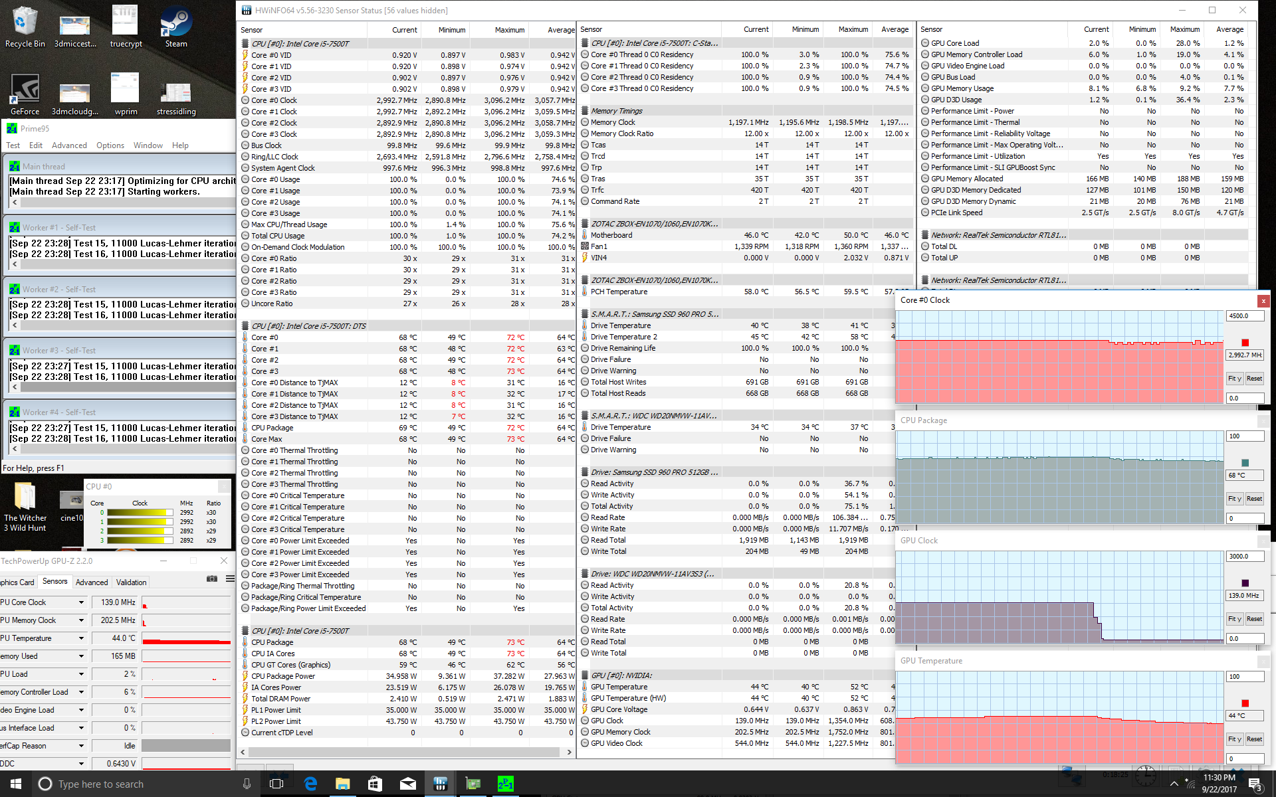Viewport: 1276px width, 797px height.
Task: Click the taskbar microphone icon
Action: pos(247,784)
